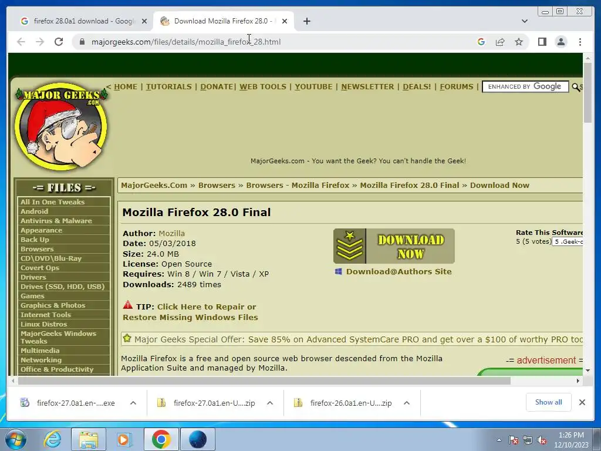Open the rating dropdown 5 Geek
Image resolution: width=601 pixels, height=451 pixels.
pyautogui.click(x=568, y=241)
